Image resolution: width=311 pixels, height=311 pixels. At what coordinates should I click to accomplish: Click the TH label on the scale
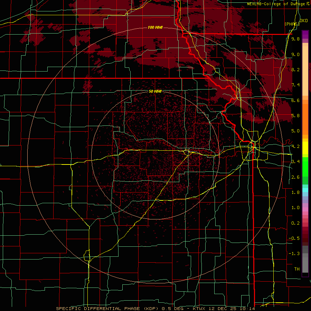pos(297,269)
